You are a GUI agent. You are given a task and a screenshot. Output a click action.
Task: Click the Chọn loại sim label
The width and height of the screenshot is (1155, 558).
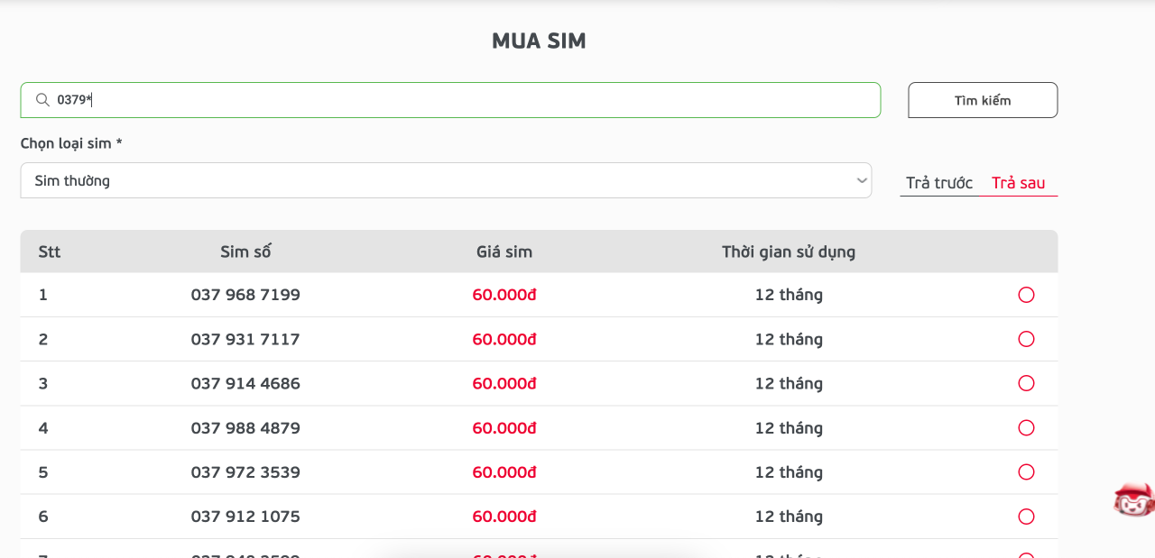(72, 142)
